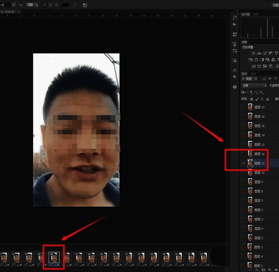
Task: Hide layer 11 using its eye icon
Action: (243, 163)
